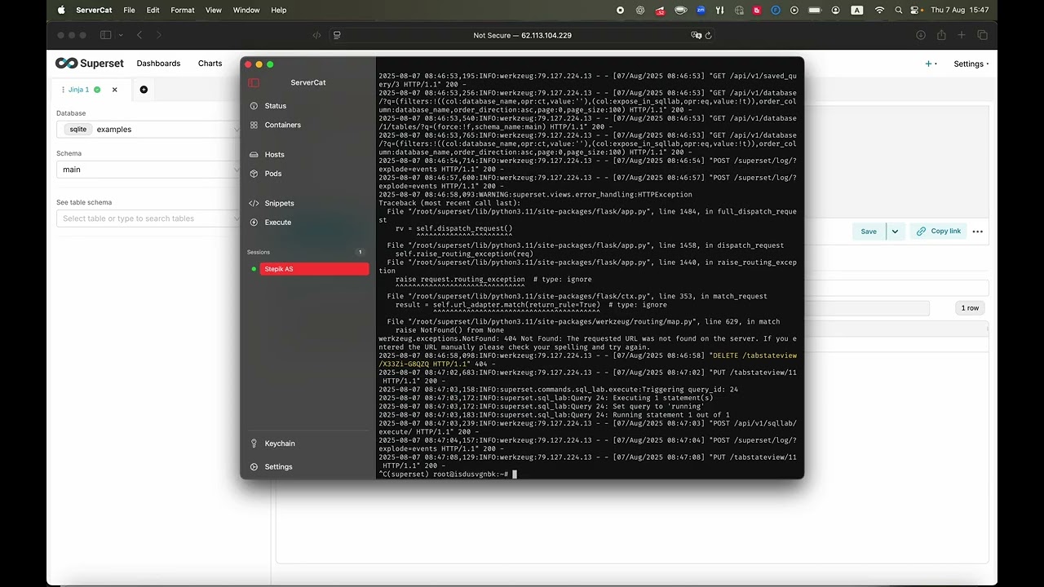The image size is (1044, 587).
Task: Open the Superset Settings dropdown
Action: pos(971,64)
